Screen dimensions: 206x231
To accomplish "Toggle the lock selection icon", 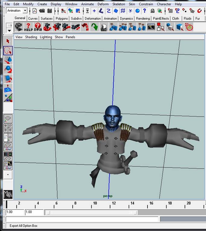I will point(152,11).
